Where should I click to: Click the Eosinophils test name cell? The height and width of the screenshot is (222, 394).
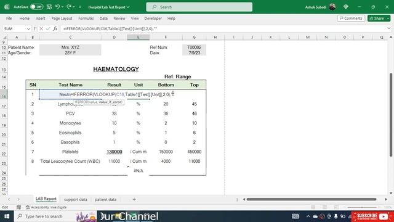click(70, 133)
